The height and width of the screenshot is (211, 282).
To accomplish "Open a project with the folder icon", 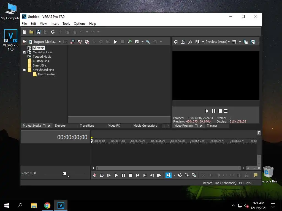I will 31,32.
